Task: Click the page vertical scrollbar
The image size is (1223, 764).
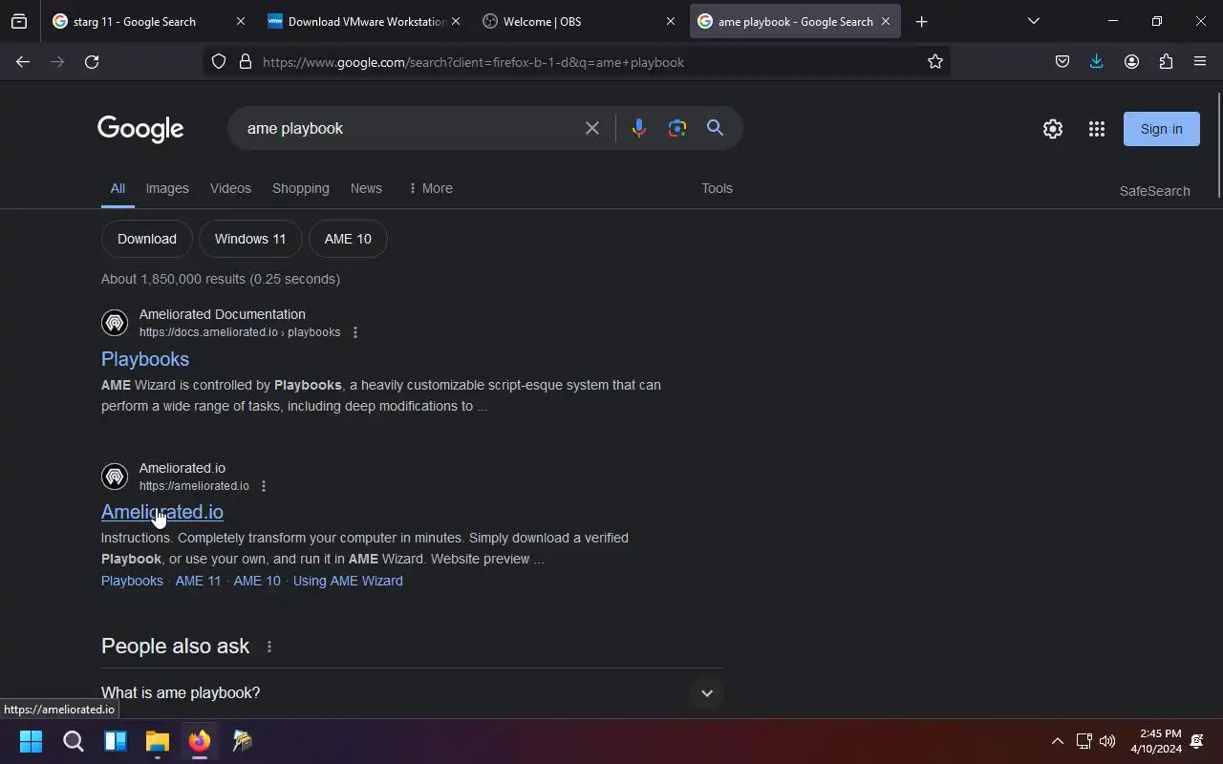Action: tap(1218, 145)
